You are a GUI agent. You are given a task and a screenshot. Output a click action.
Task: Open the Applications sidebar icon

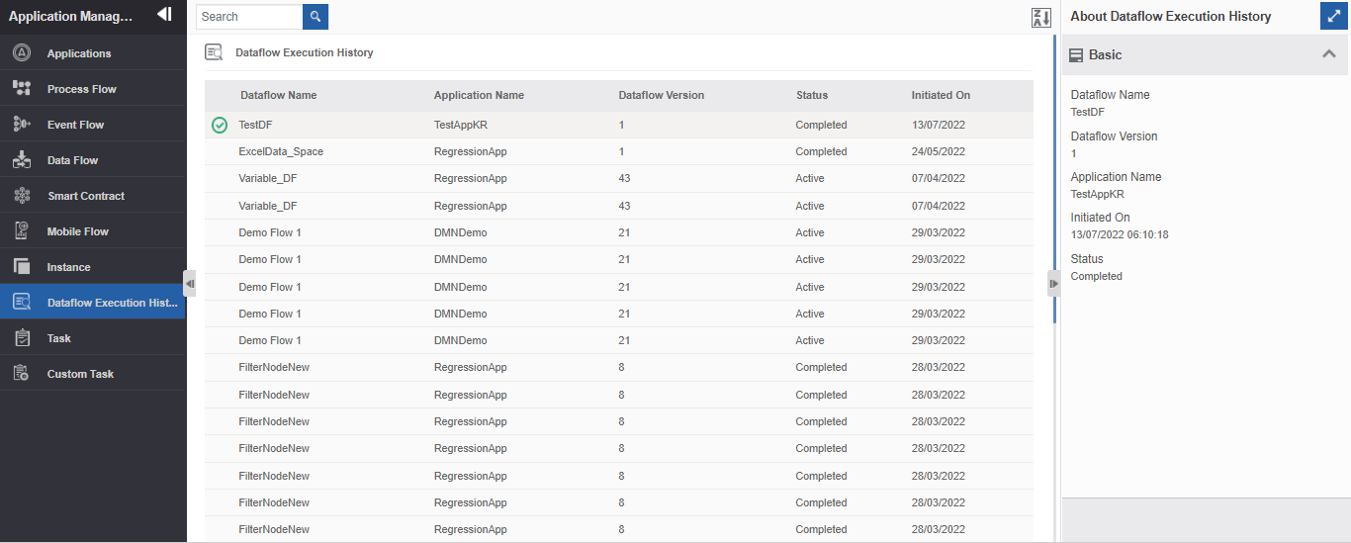point(22,52)
